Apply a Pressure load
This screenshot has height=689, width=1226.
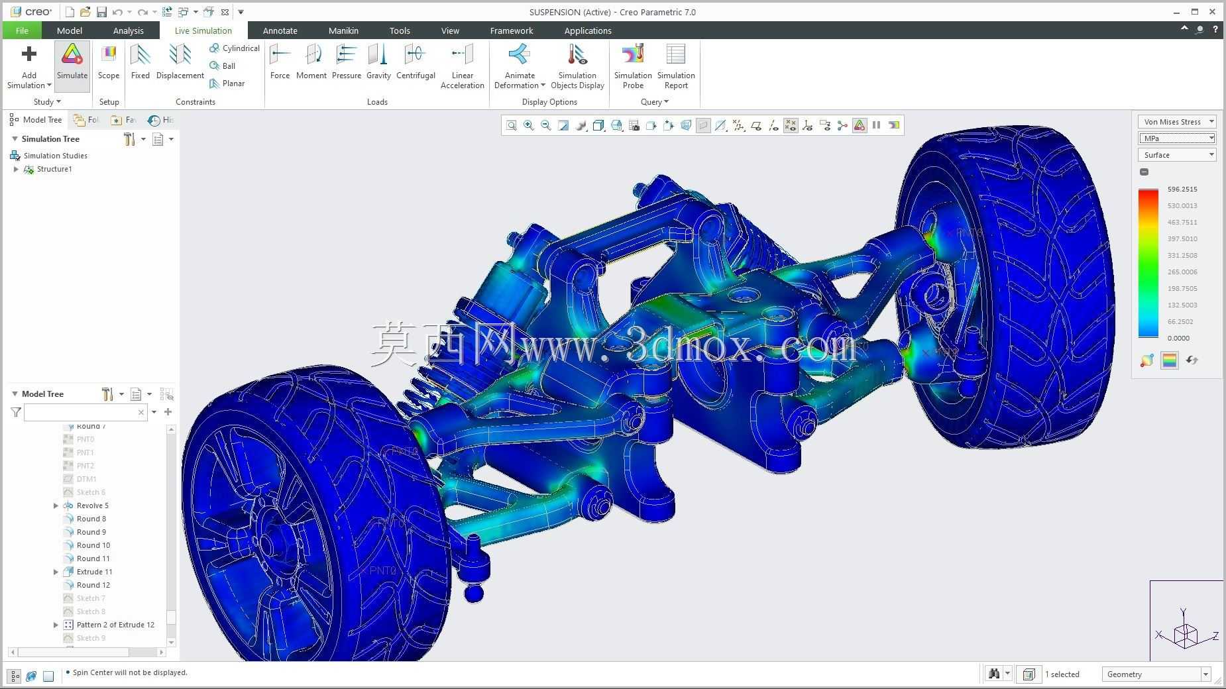(x=346, y=62)
